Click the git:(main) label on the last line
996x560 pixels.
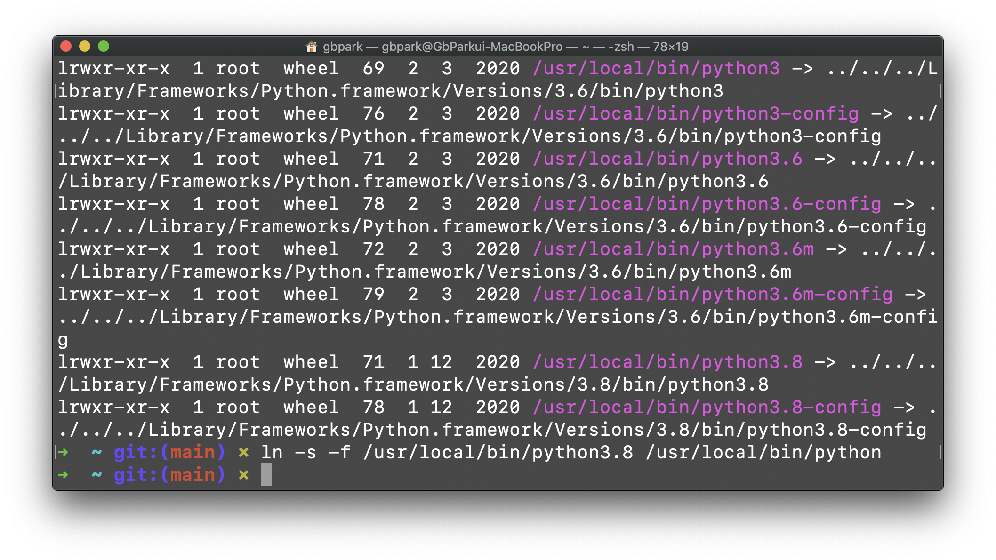coord(169,475)
